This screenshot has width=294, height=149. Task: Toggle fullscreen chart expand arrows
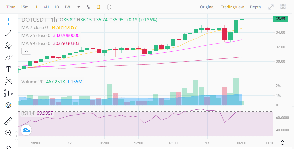[271, 7]
